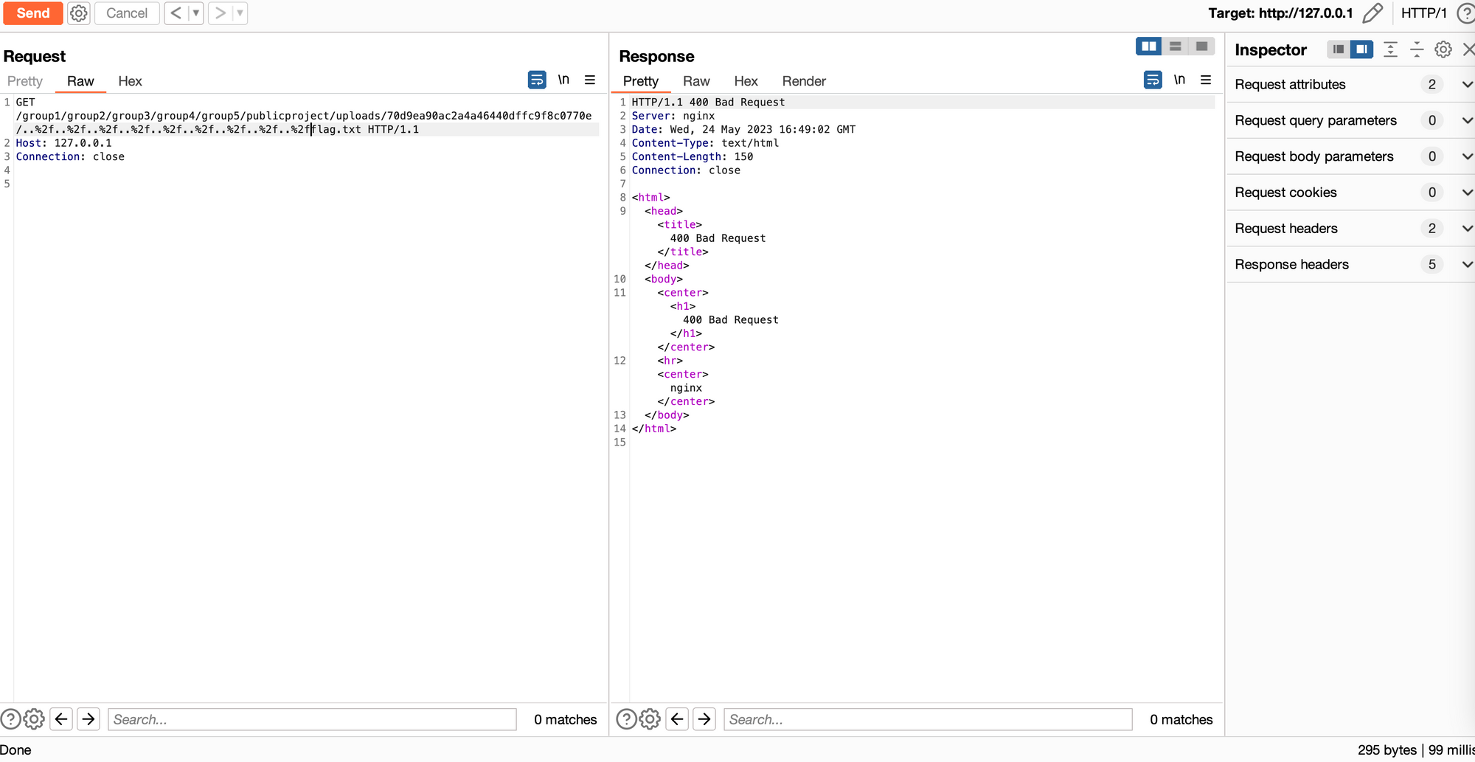Open the Repeater help icon at top right
Viewport: 1475px width, 762px height.
1466,13
